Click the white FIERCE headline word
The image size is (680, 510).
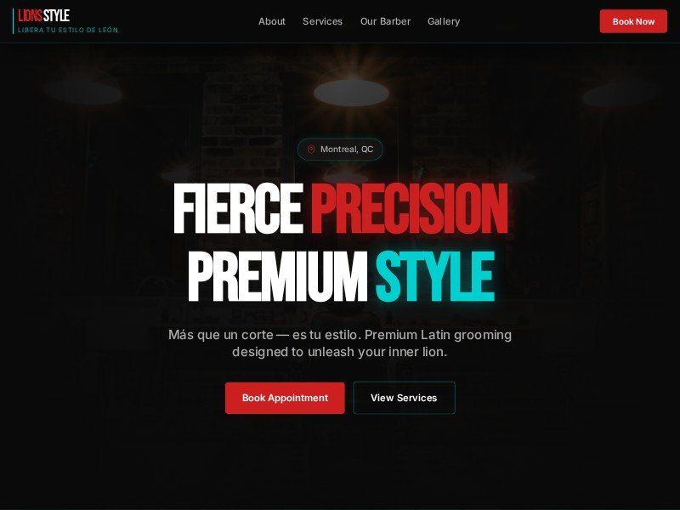coord(238,209)
